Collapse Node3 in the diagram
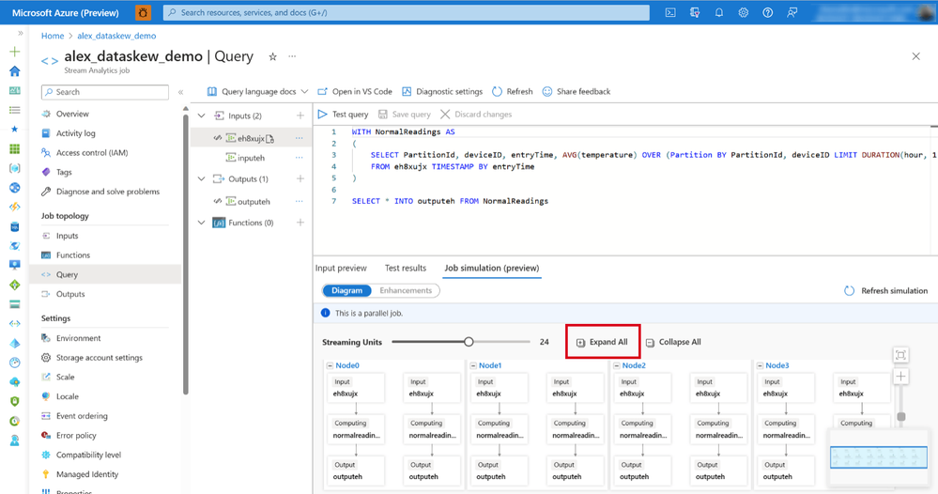This screenshot has width=938, height=494. (761, 365)
